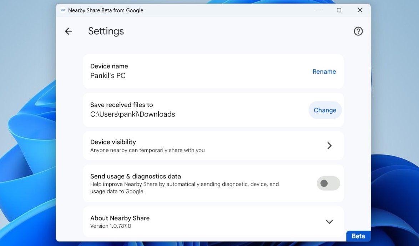Click the About Nearby Share dropdown arrow

coord(329,222)
